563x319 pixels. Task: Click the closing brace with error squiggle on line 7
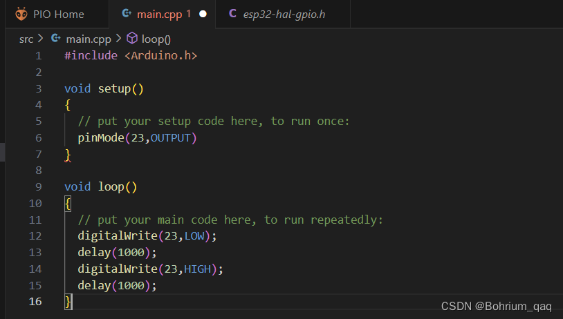68,155
